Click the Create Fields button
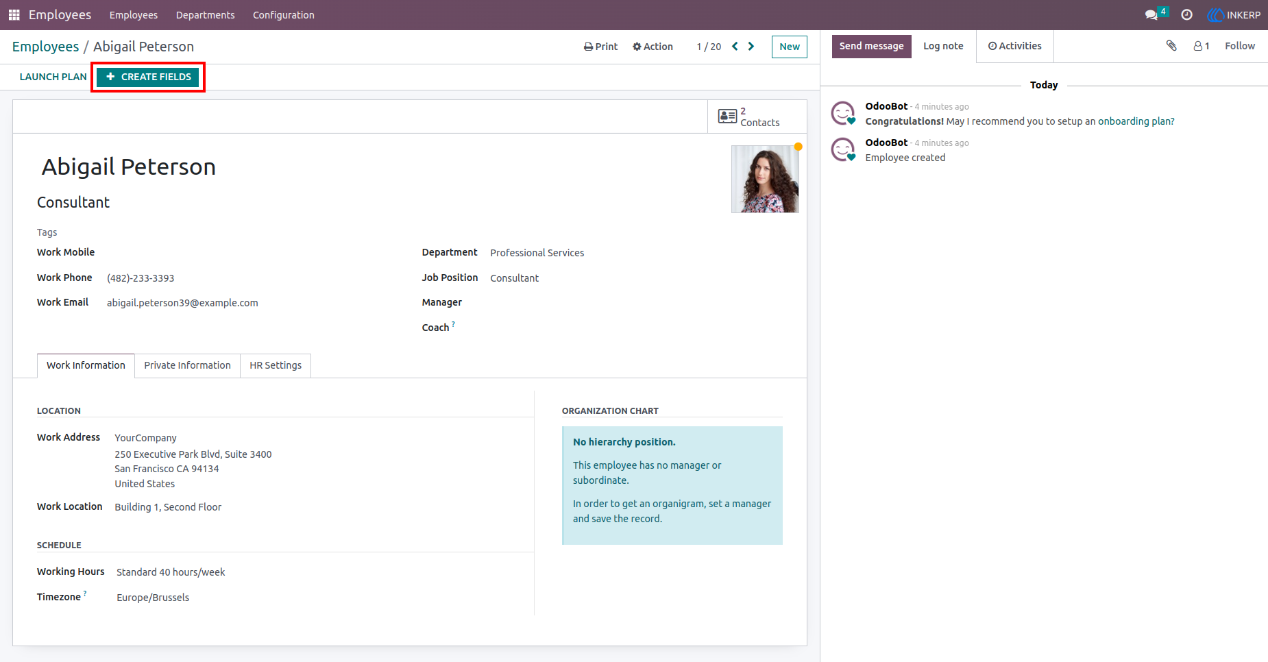The width and height of the screenshot is (1268, 662). coord(148,77)
